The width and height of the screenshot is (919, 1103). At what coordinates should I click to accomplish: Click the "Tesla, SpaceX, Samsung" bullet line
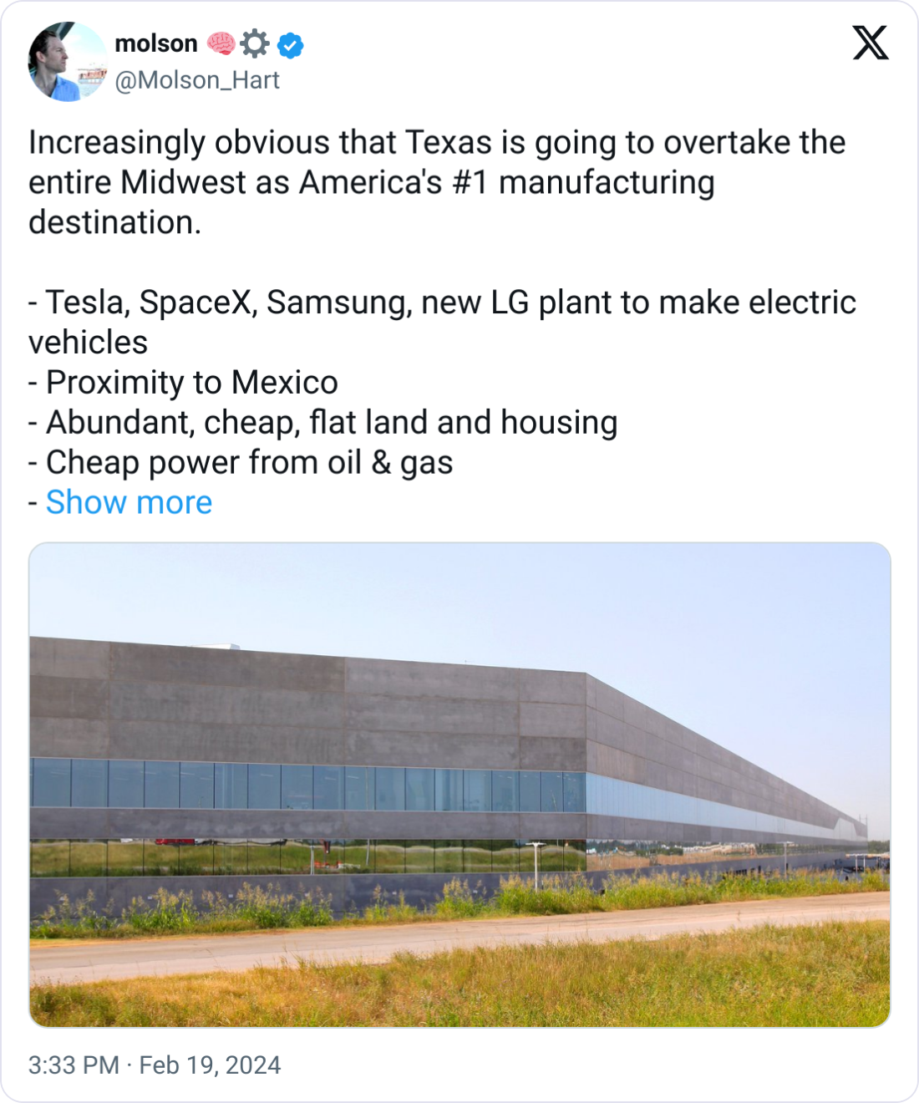pos(441,302)
